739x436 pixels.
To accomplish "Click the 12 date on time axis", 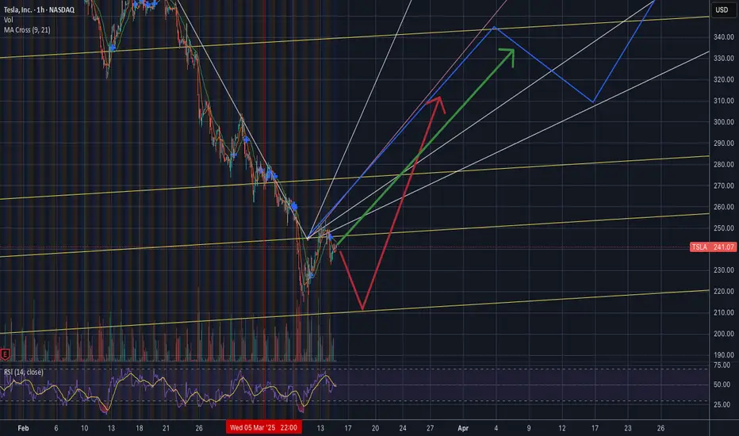I will (562, 428).
